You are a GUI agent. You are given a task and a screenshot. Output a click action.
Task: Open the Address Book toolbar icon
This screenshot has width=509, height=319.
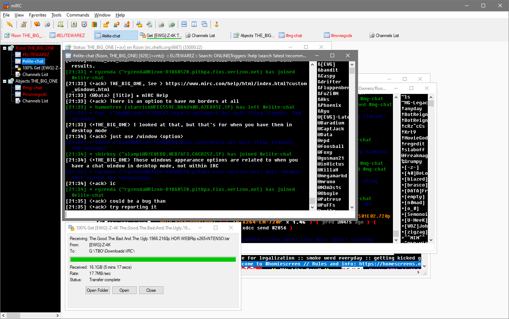point(74,24)
